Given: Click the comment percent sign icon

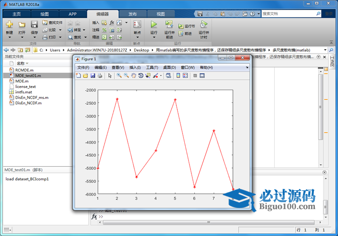Looking at the screenshot, I should 104,30.
